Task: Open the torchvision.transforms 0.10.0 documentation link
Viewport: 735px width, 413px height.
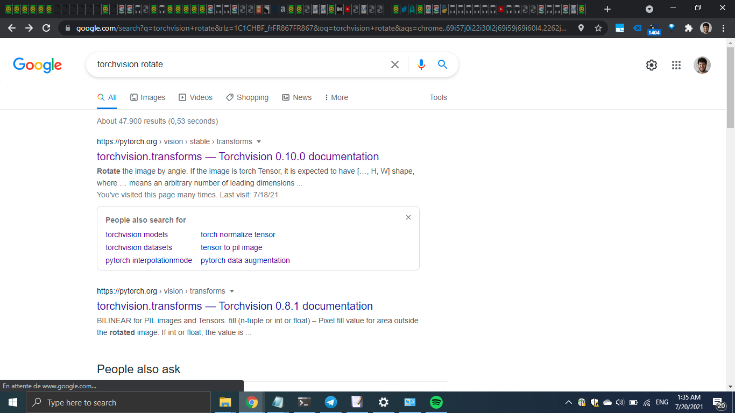Action: [238, 156]
